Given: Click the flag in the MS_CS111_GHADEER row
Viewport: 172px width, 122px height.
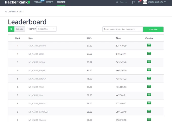Looking at the screenshot, I should [x=149, y=111].
